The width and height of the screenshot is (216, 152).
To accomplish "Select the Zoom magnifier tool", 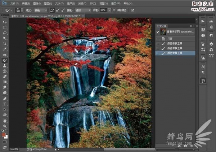I will 5,126.
